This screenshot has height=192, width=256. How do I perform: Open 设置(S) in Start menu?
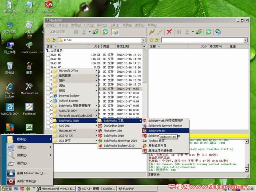[29, 147]
